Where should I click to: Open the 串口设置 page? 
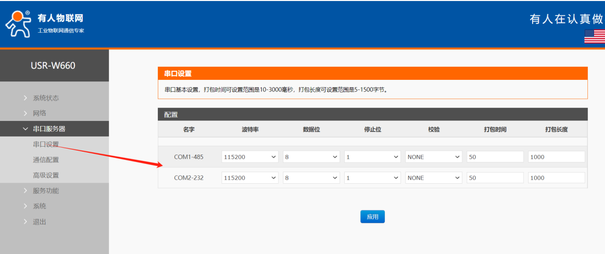46,145
